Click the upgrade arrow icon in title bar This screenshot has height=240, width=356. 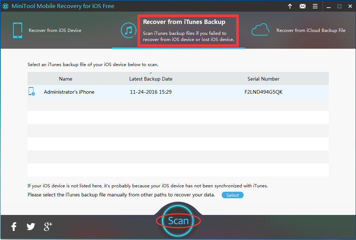coord(290,6)
